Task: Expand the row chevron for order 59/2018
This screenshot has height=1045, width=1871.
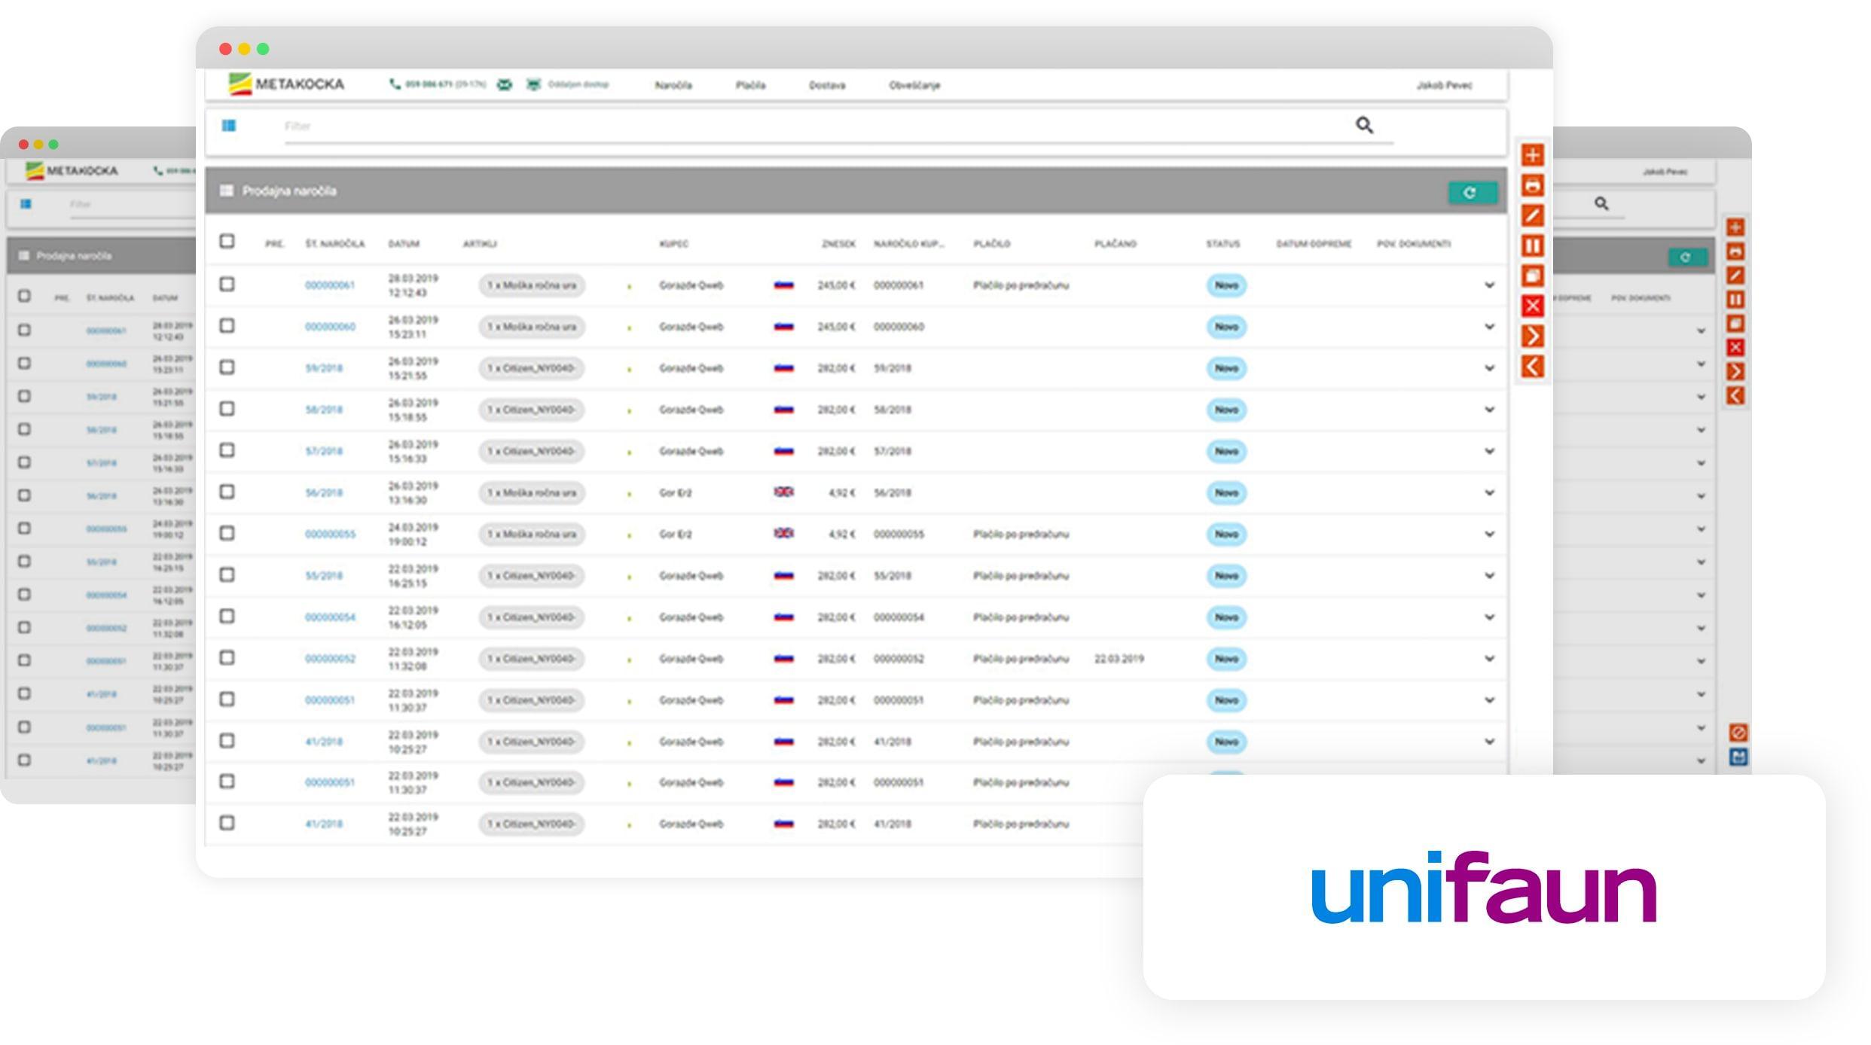Action: coord(1489,368)
